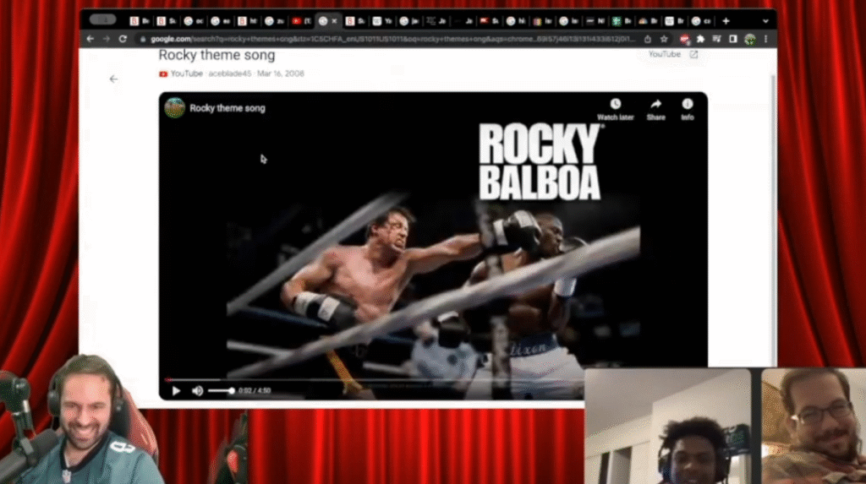The width and height of the screenshot is (866, 484).
Task: Open a new tab with the plus button
Action: coord(726,21)
